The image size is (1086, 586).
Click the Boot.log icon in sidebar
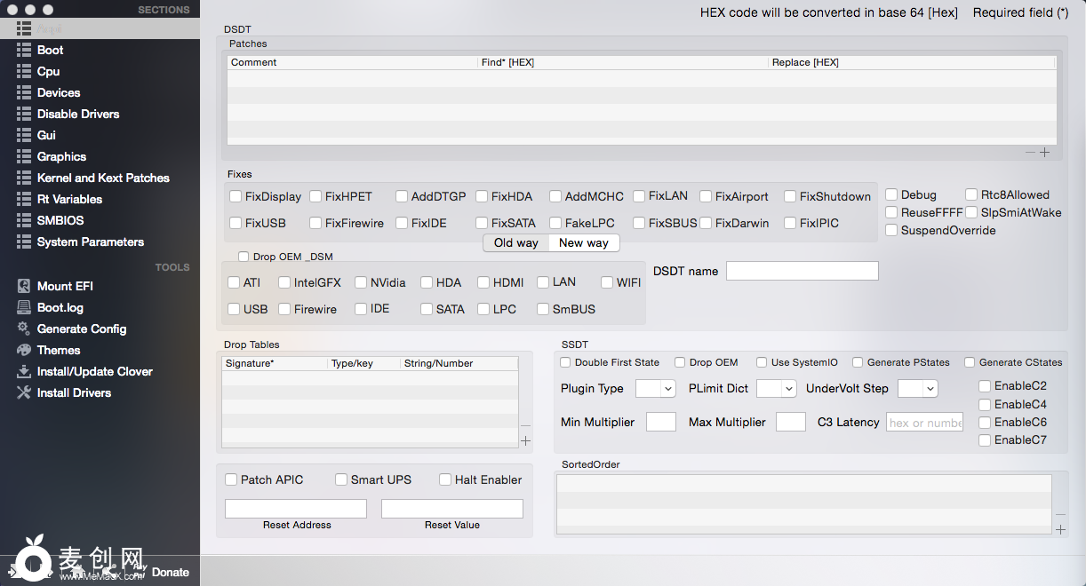point(24,307)
